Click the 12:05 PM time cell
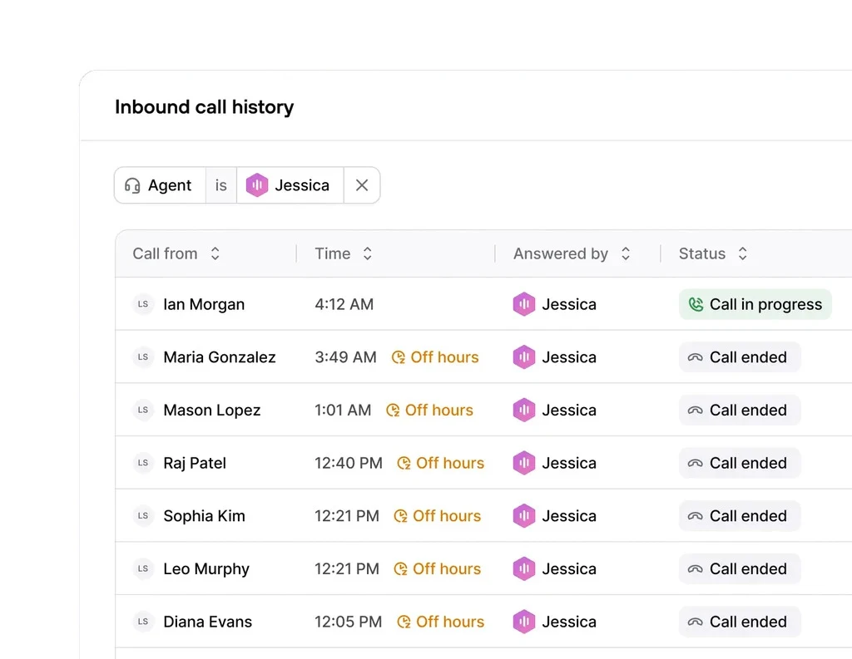 tap(349, 622)
